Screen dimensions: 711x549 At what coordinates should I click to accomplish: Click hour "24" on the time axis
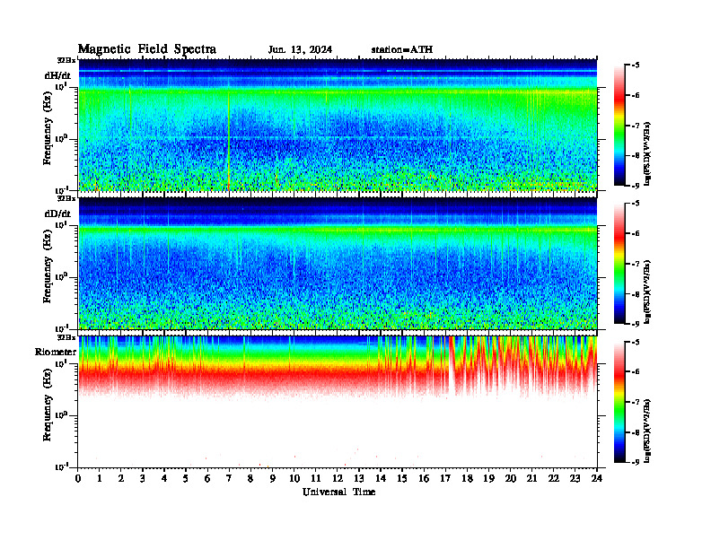click(597, 479)
